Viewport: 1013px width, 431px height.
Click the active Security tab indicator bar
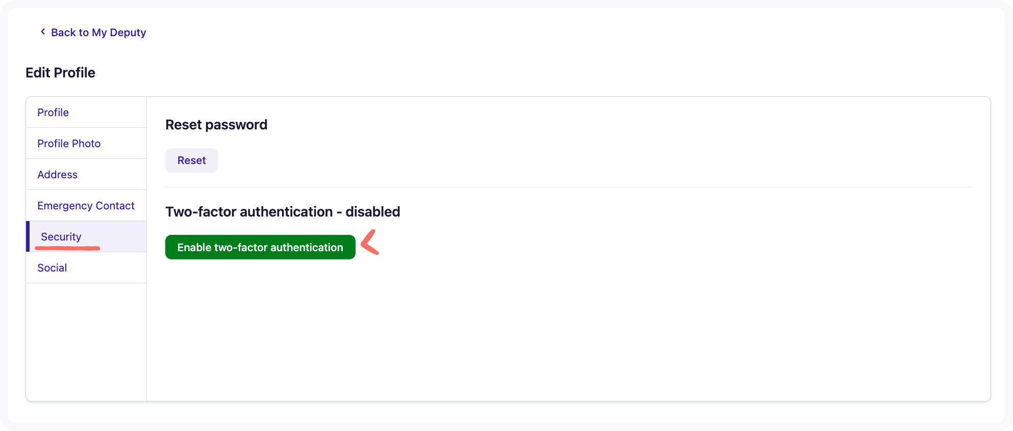(27, 236)
